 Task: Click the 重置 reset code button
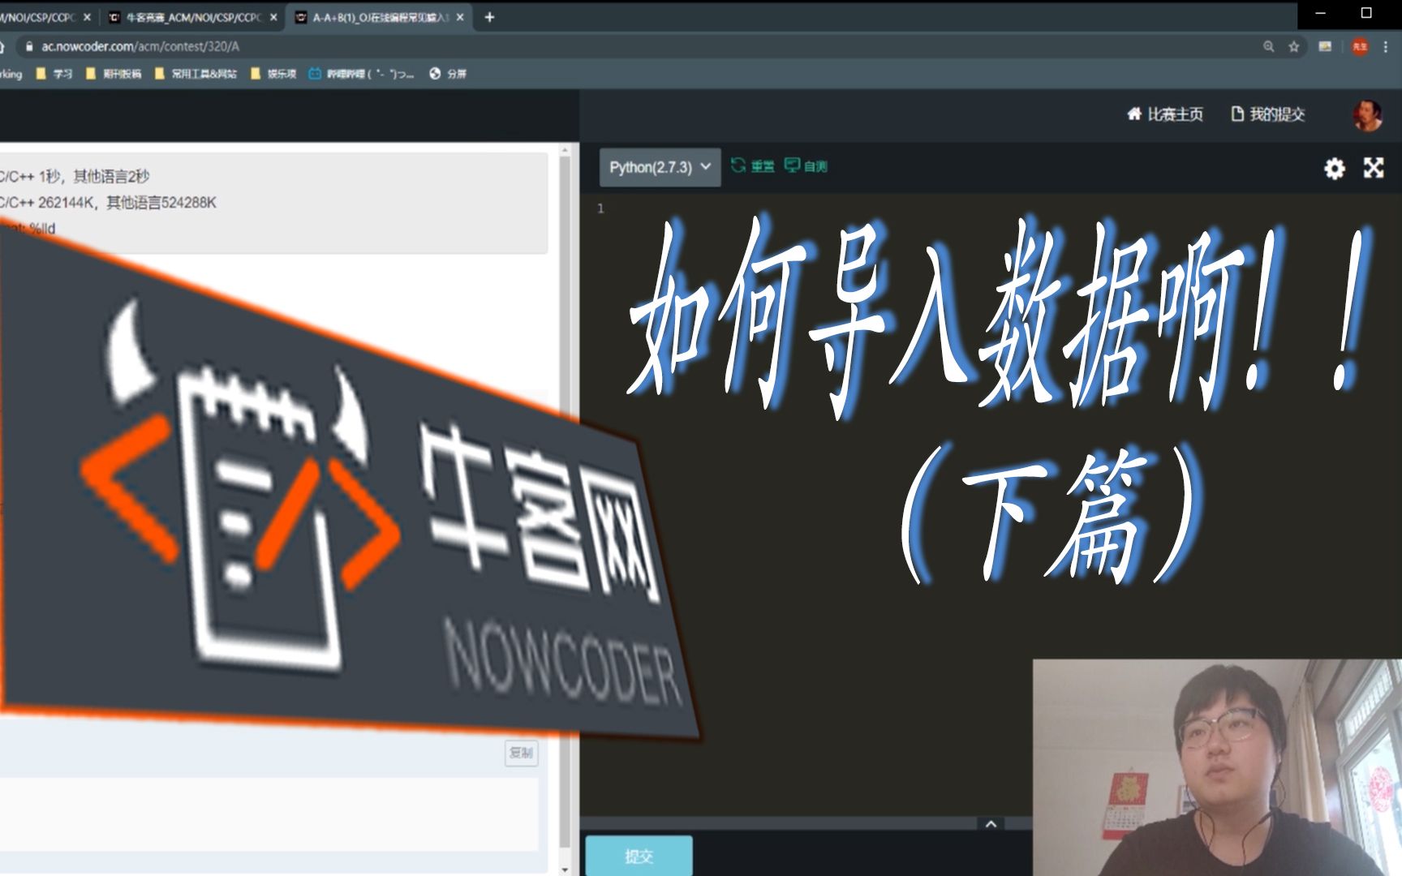pos(753,166)
